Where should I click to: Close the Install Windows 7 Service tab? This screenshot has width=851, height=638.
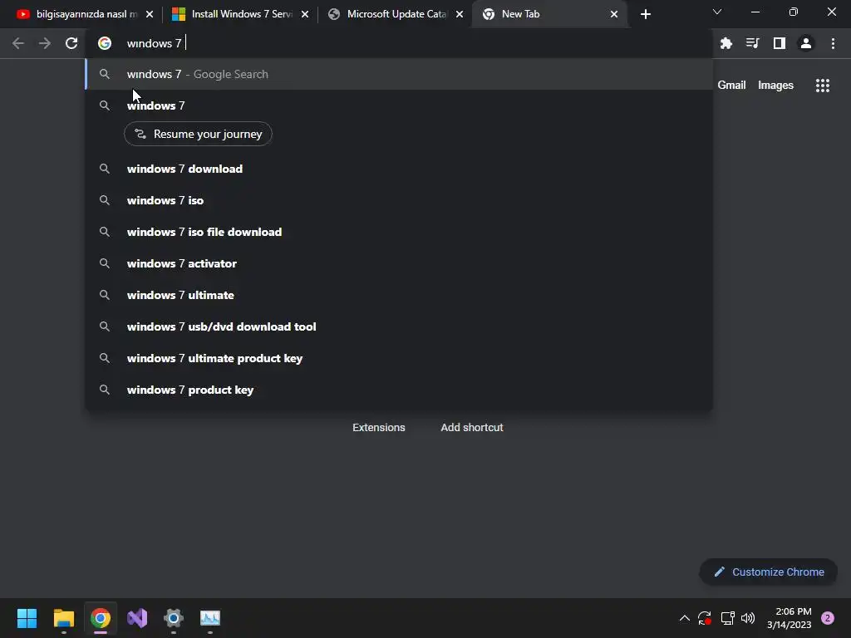click(305, 14)
